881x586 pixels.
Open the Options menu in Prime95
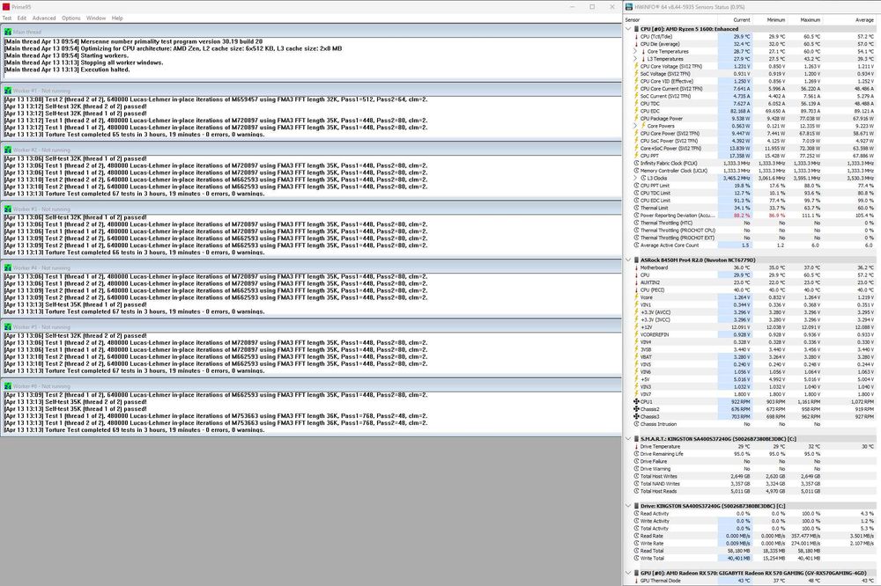pos(70,18)
